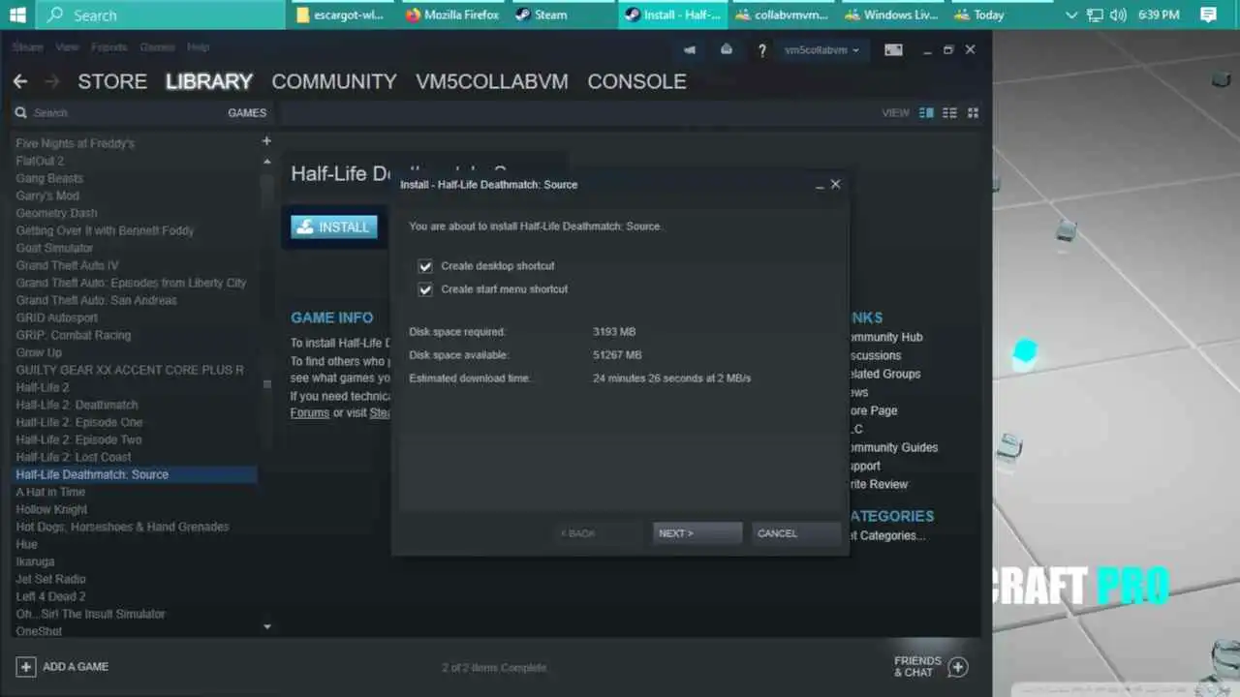This screenshot has height=697, width=1240.
Task: Show hidden system tray icons chevron
Action: click(x=1070, y=15)
